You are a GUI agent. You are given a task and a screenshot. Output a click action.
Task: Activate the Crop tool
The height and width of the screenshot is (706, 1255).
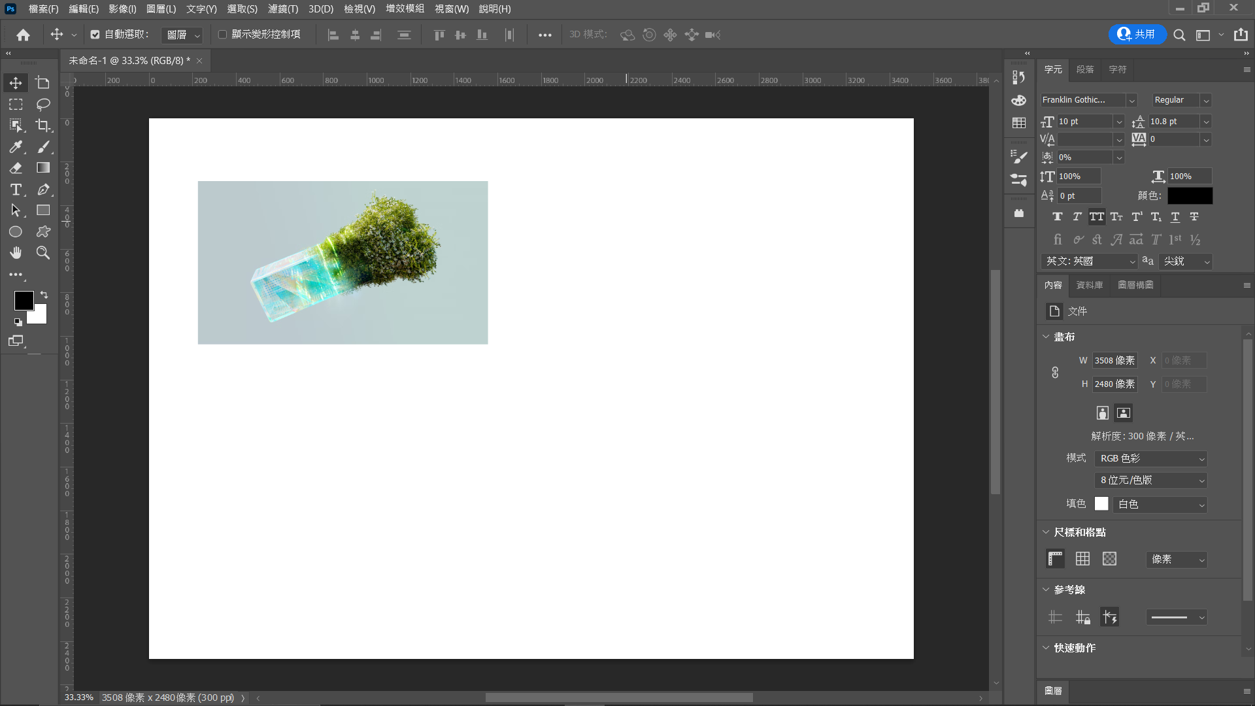pos(43,126)
